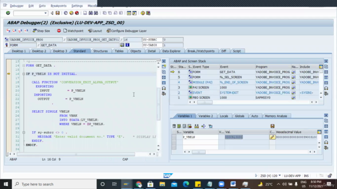The height and width of the screenshot is (189, 337).
Task: Click the horizontal scrollbar of code editor
Action: 76,154
